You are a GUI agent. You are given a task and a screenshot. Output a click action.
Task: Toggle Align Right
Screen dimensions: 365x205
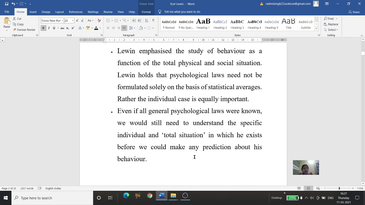[119, 28]
